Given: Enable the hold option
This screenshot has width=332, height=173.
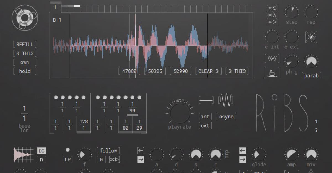Looking at the screenshot, I should pyautogui.click(x=25, y=71).
